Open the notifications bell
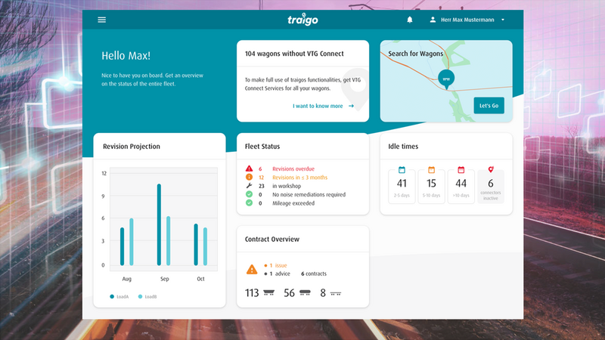 tap(410, 20)
